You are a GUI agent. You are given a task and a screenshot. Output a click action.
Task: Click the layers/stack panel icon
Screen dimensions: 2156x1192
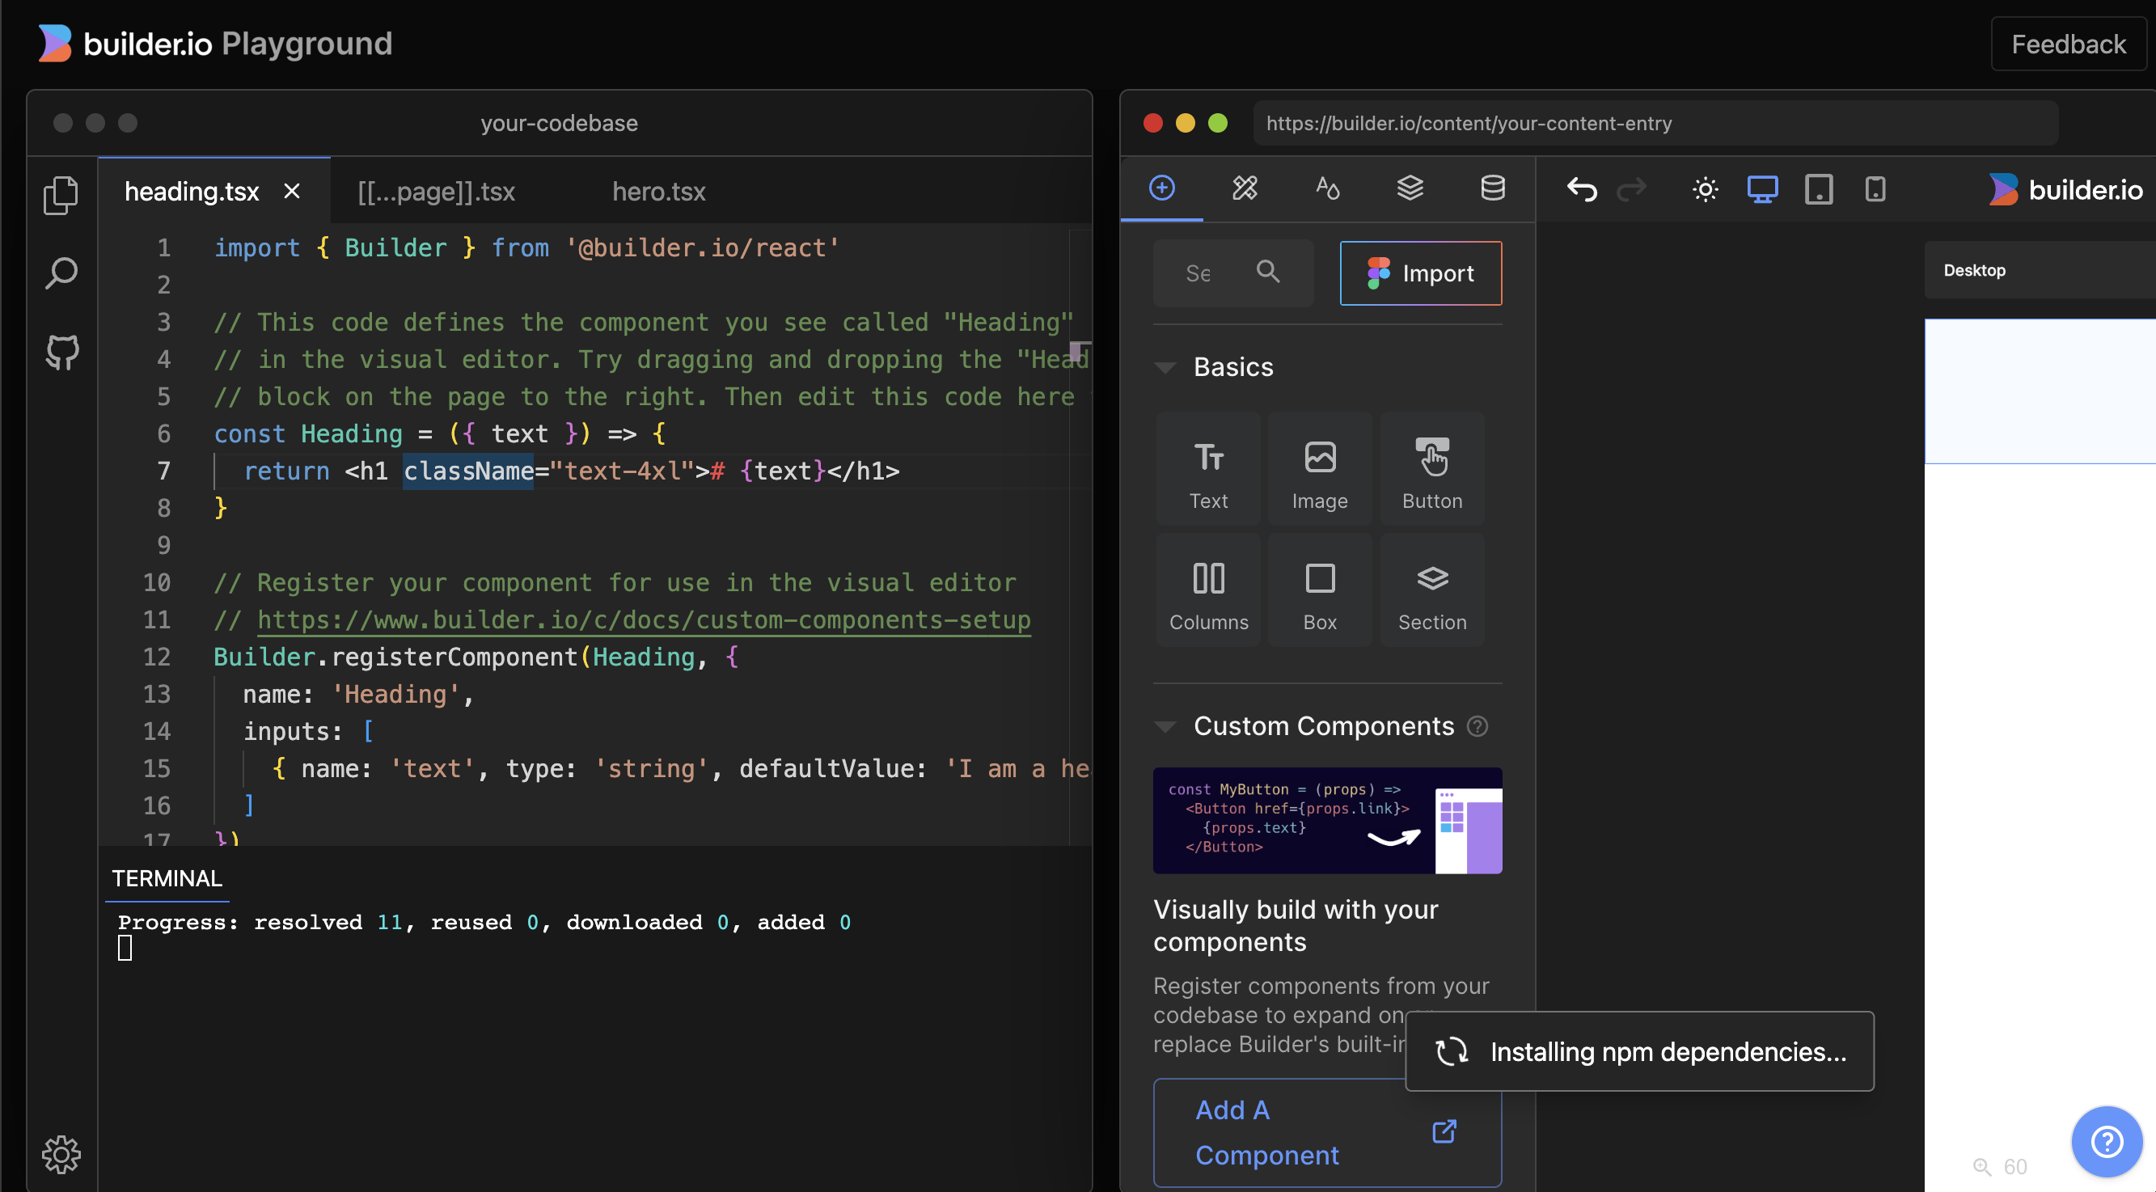[1407, 188]
